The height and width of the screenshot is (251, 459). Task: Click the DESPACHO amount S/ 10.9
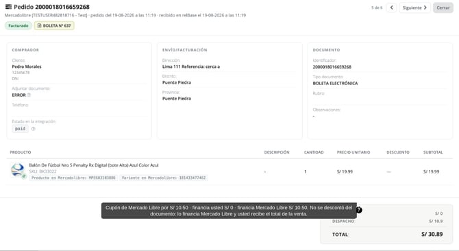coord(436,221)
